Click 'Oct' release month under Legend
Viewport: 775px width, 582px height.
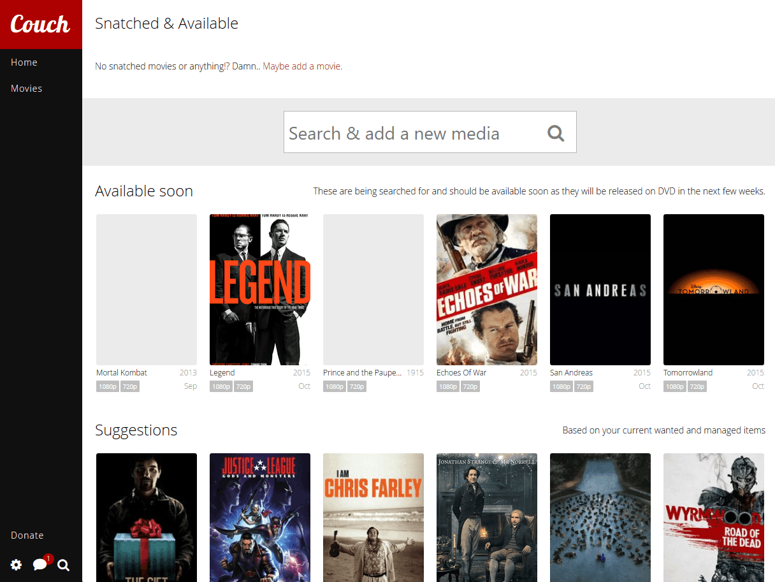305,386
